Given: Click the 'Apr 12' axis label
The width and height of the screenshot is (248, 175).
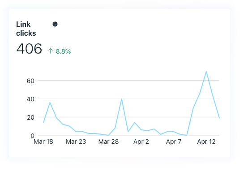Looking at the screenshot, I should 206,142.
